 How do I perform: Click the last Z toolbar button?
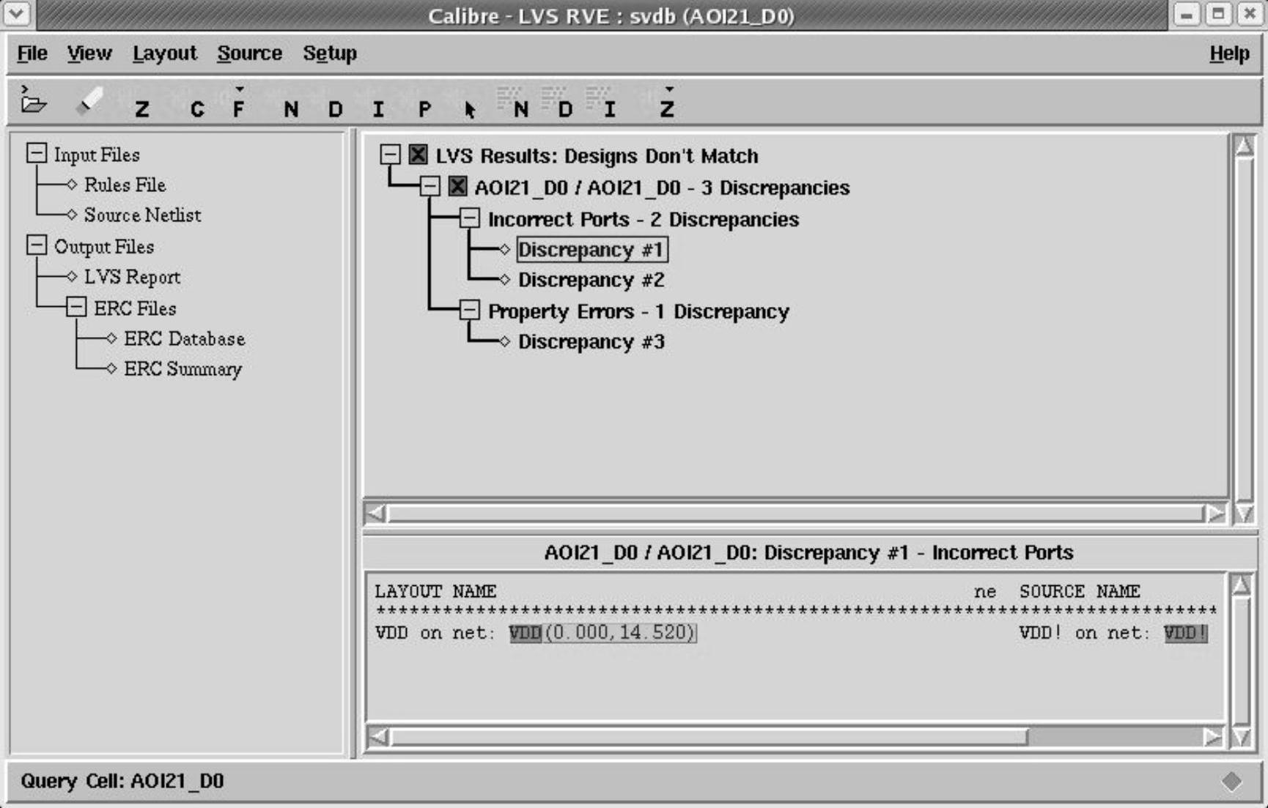tap(667, 110)
